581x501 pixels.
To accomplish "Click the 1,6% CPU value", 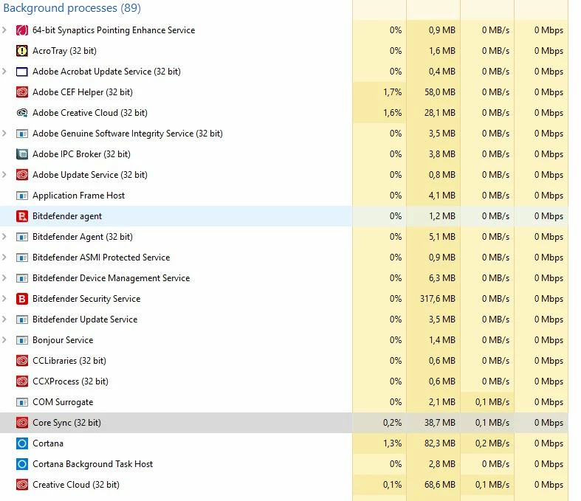I will [x=393, y=113].
